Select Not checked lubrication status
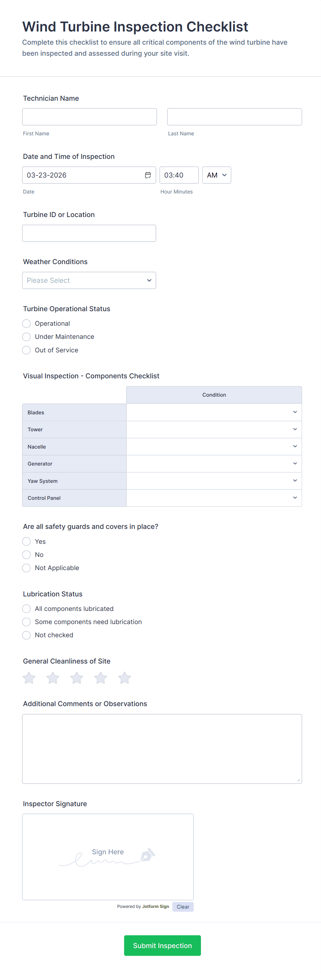 click(x=26, y=635)
